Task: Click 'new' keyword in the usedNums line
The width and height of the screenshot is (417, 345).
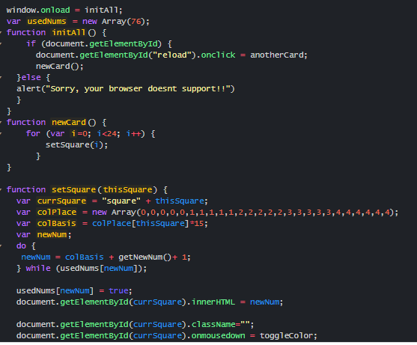Action: pyautogui.click(x=90, y=21)
